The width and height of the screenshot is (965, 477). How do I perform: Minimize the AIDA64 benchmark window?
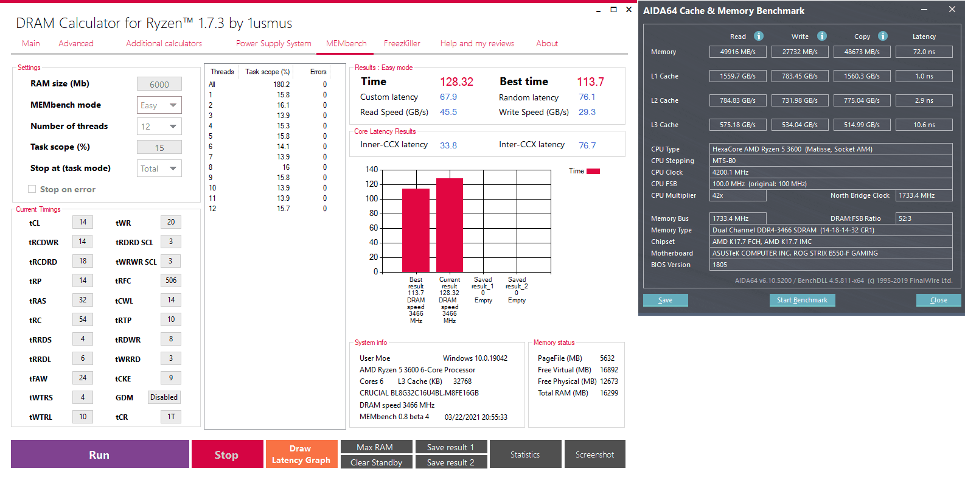pos(924,10)
